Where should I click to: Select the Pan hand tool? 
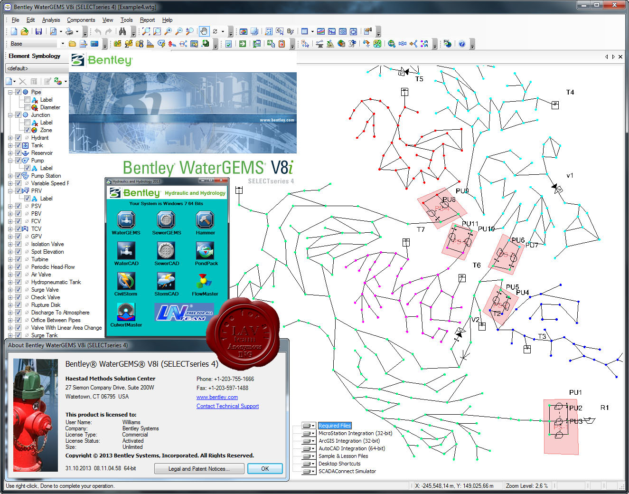pos(204,31)
